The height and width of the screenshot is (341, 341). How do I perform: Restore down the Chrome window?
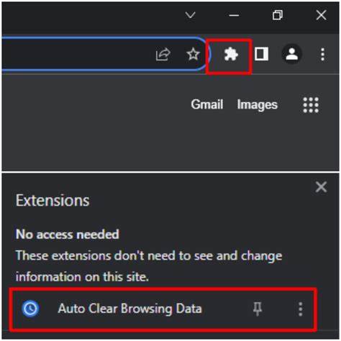coord(278,15)
